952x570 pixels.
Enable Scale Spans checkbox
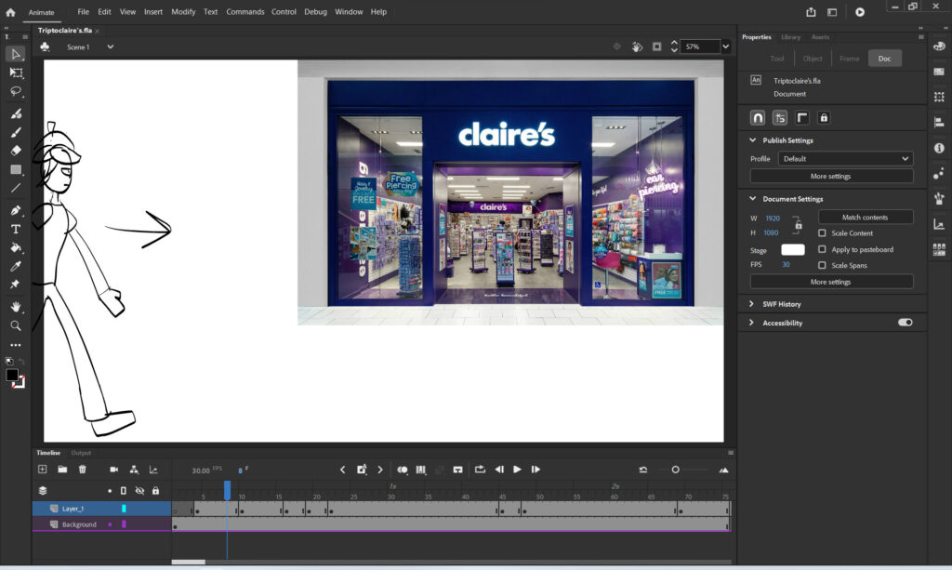click(x=822, y=265)
